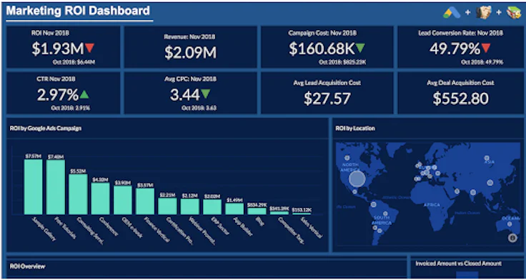Click the $3.57M bar value label
The image size is (526, 280).
click(145, 185)
